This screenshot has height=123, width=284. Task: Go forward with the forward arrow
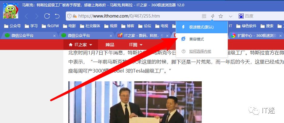tap(37, 16)
